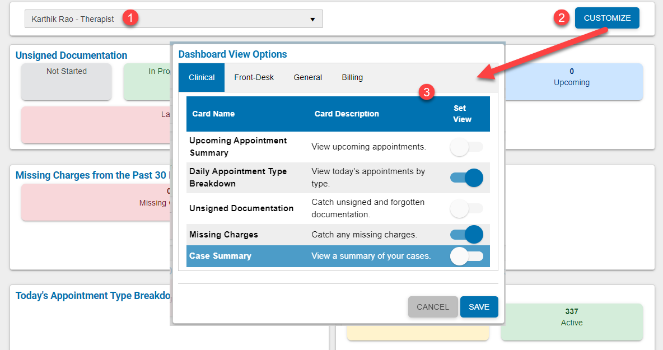Enable the Upcoming Appointment Summary card toggle
663x350 pixels.
click(x=466, y=146)
